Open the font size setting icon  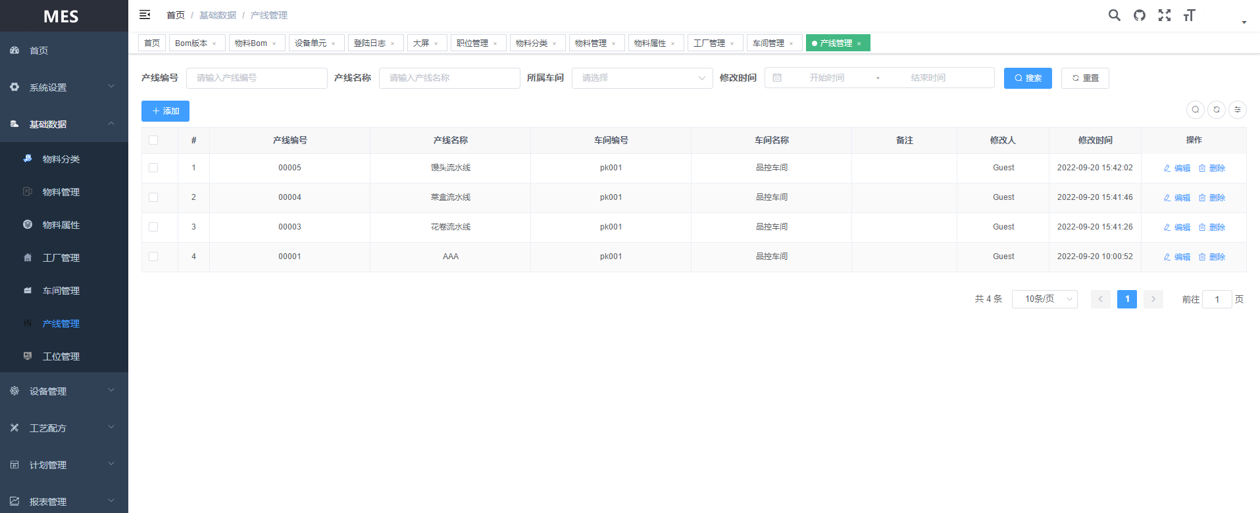pyautogui.click(x=1189, y=15)
